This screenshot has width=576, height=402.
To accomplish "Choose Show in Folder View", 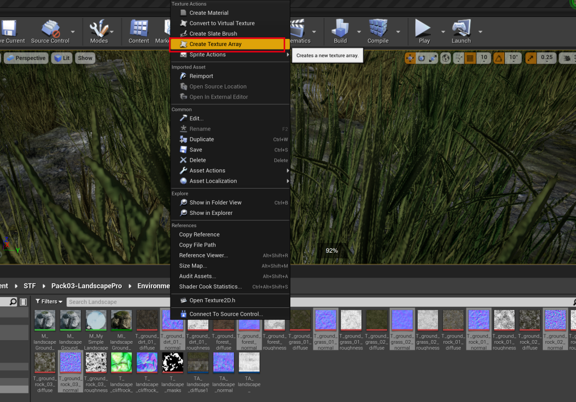I will [230, 203].
